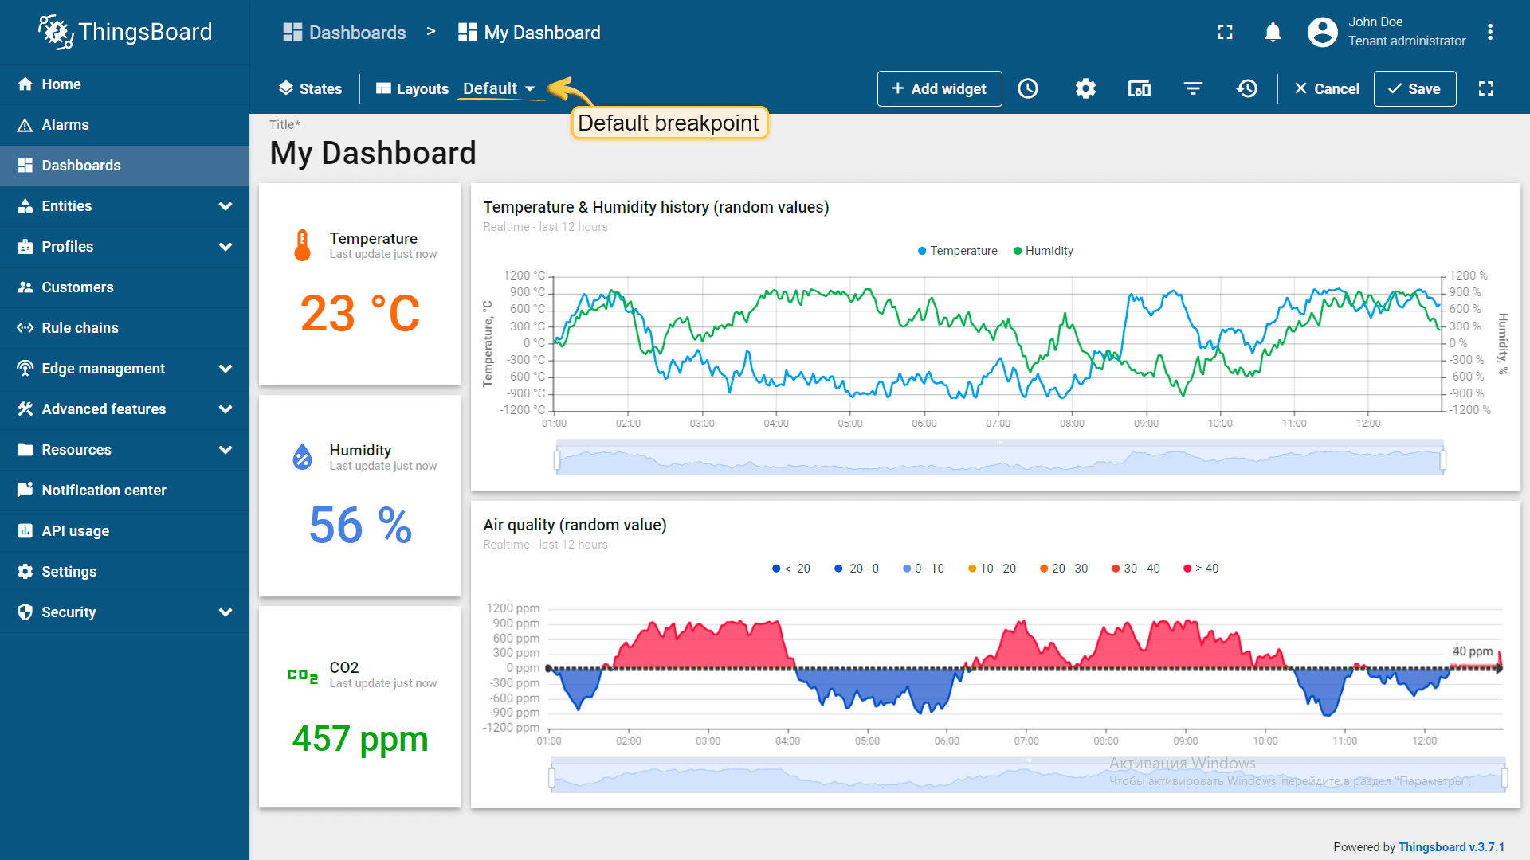Click the Add widget button
This screenshot has height=860, width=1530.
[x=939, y=88]
